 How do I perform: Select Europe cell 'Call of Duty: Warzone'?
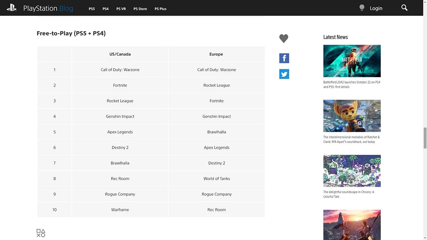pos(216,70)
